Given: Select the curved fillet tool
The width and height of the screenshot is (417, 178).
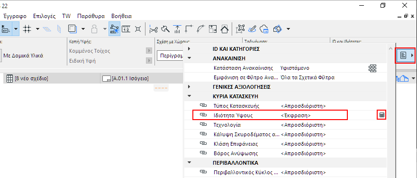Looking at the screenshot, I should click(x=201, y=29).
